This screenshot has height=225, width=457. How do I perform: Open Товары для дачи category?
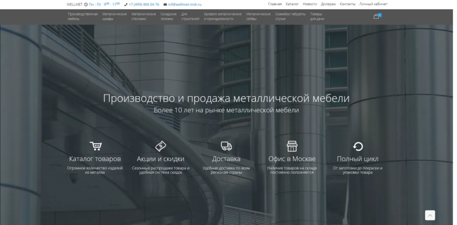pos(317,17)
